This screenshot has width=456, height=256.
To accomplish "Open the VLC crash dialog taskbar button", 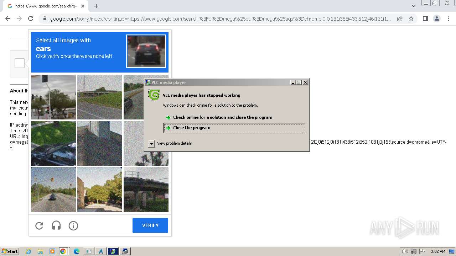I will click(x=113, y=251).
